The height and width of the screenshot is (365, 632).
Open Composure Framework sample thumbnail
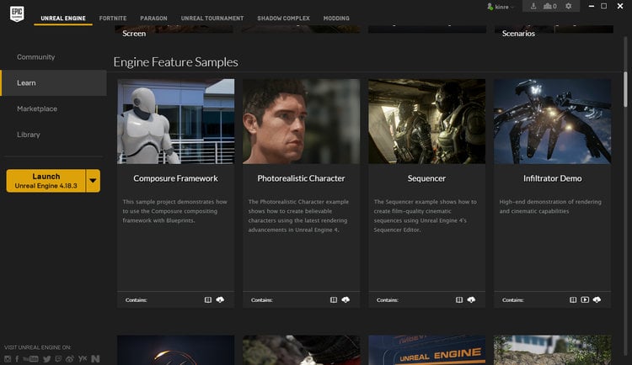(176, 121)
